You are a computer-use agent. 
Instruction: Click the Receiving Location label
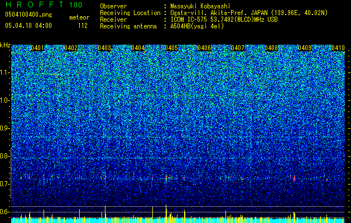coord(130,13)
